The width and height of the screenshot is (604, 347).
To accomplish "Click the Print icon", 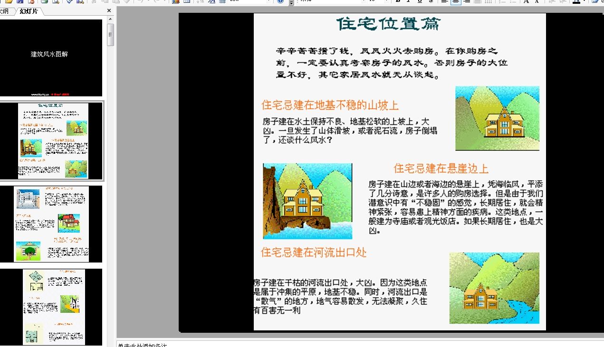I will 44,2.
